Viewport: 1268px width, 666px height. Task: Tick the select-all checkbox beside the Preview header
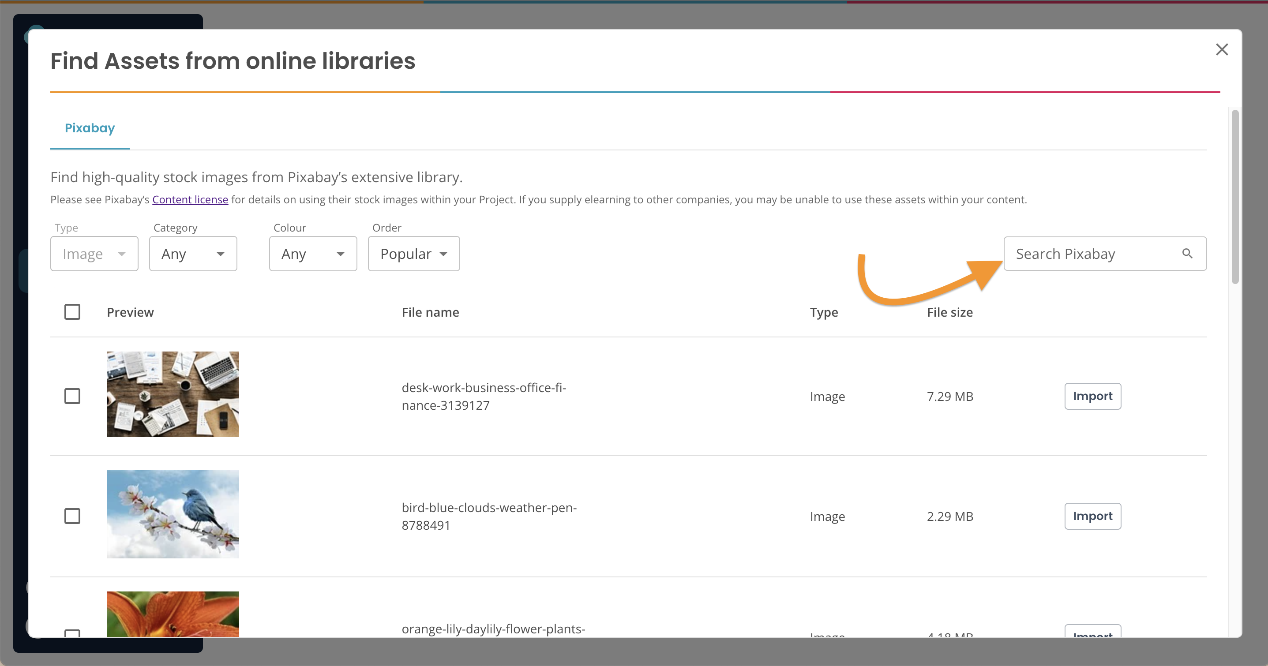point(72,312)
